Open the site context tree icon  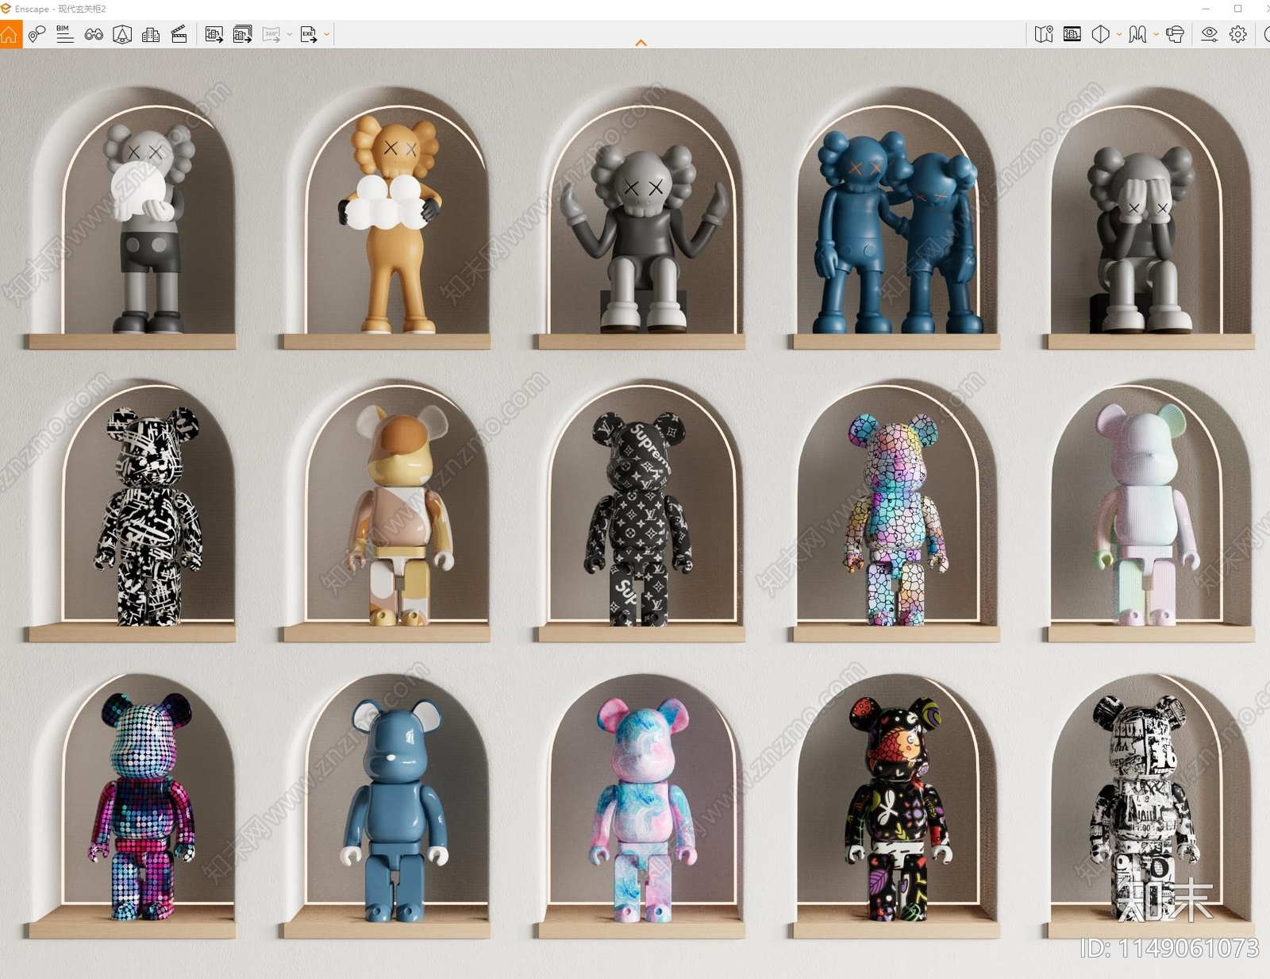coord(122,34)
